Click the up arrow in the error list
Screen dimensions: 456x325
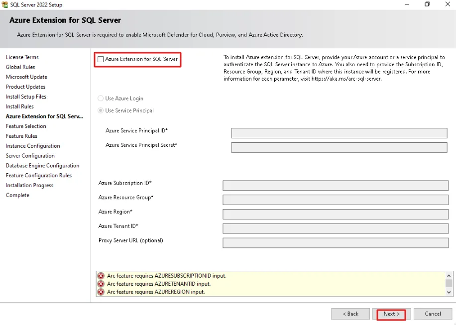coord(449,276)
